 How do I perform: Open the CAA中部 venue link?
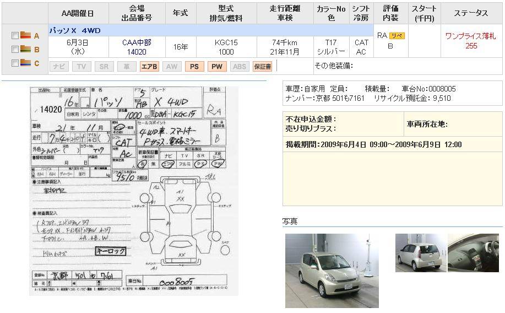pos(137,42)
